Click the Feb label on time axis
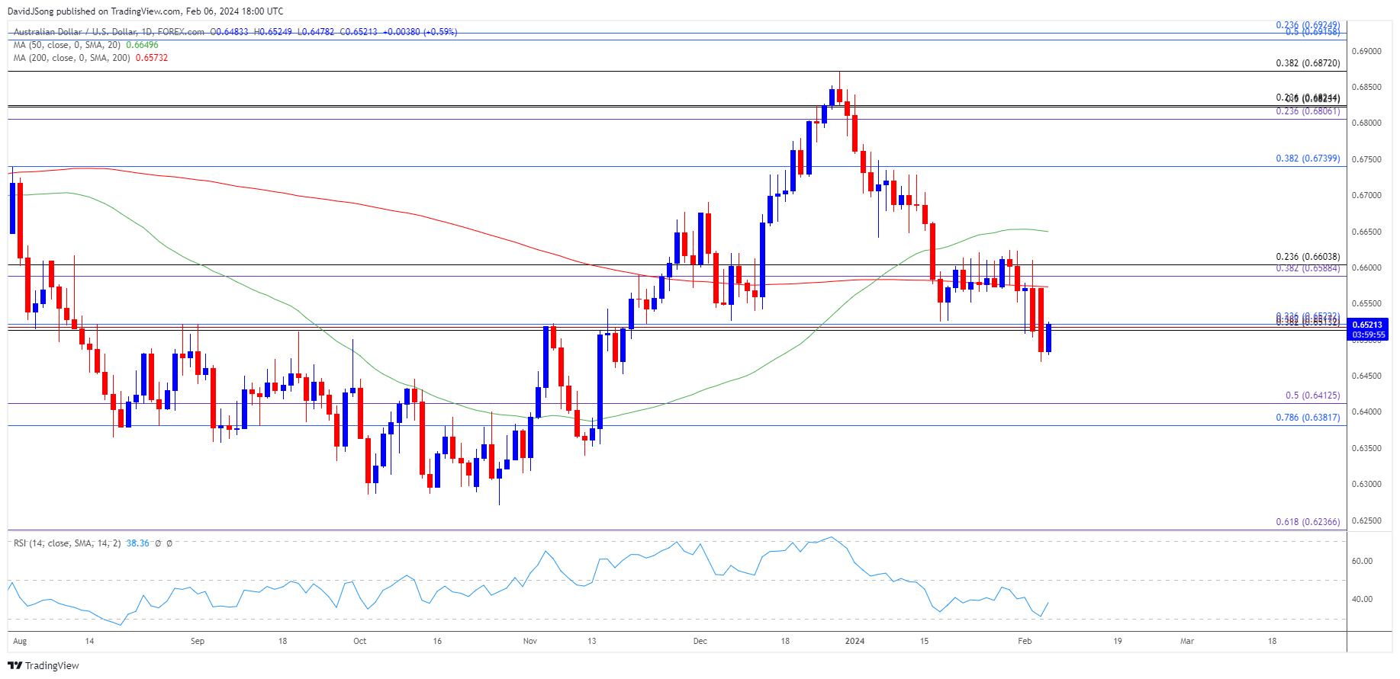 coord(1025,641)
